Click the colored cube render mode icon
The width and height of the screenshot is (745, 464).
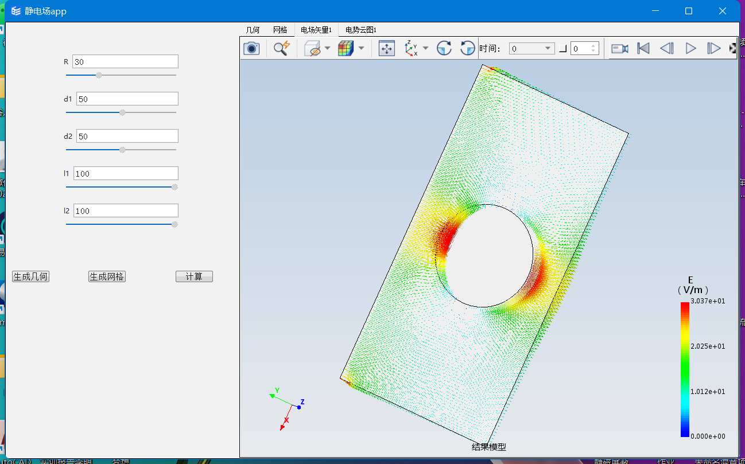pyautogui.click(x=346, y=49)
